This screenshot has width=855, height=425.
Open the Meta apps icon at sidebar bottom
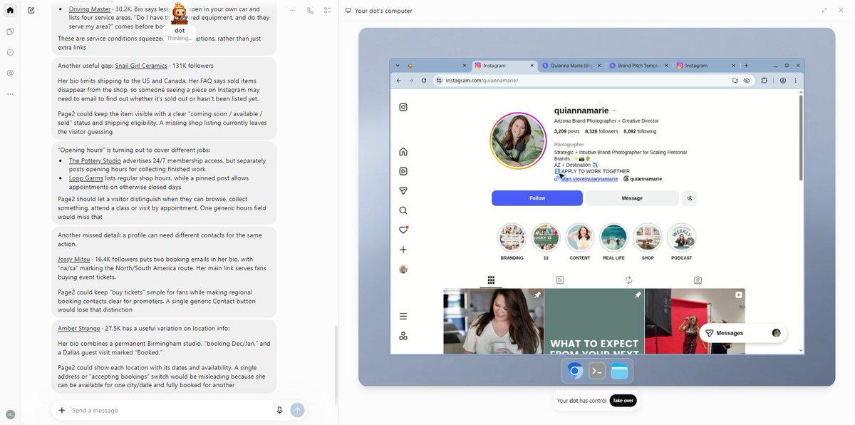point(403,336)
